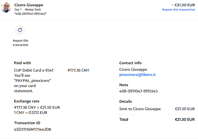Click the Cicero Giuseppe name in the header
Viewport: 198px width, 139px height.
(29, 5)
